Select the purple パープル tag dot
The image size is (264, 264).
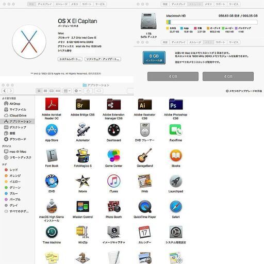click(6, 200)
